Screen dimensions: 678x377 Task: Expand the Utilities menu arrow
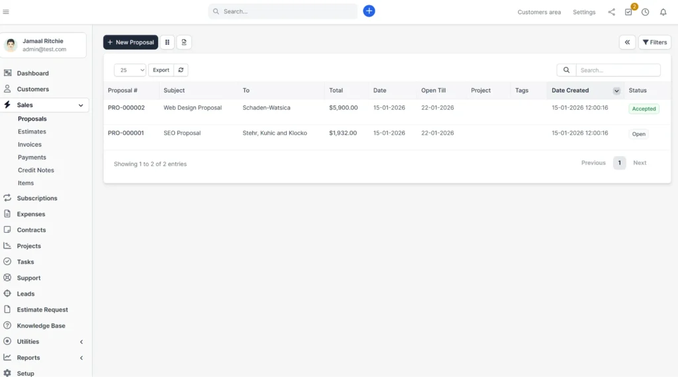81,341
